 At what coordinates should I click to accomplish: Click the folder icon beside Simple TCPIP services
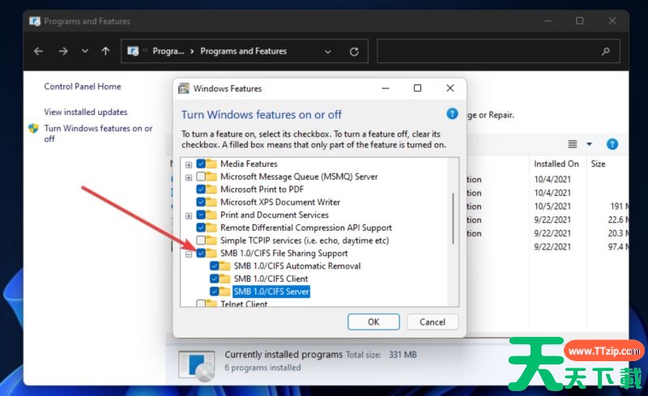tap(211, 241)
